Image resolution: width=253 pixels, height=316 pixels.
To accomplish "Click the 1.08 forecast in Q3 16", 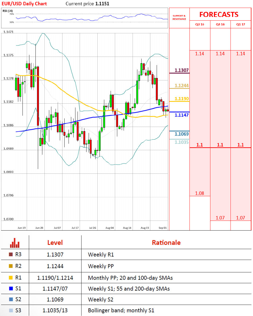I will click(x=200, y=193).
